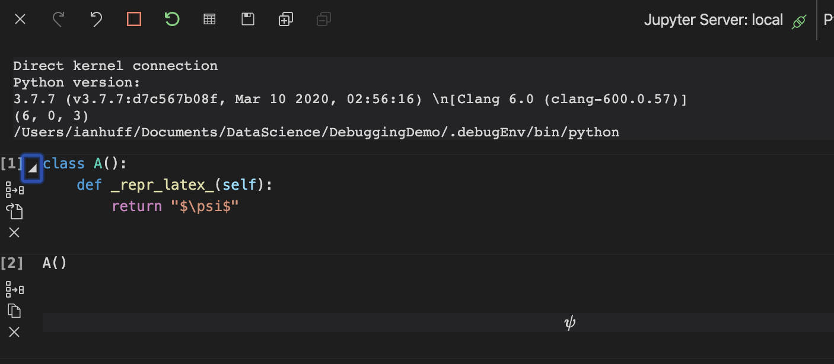
Task: Go to source code for cell 1
Action: [x=15, y=190]
